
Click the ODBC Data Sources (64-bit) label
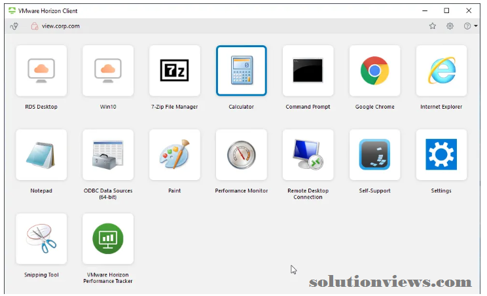tap(108, 194)
